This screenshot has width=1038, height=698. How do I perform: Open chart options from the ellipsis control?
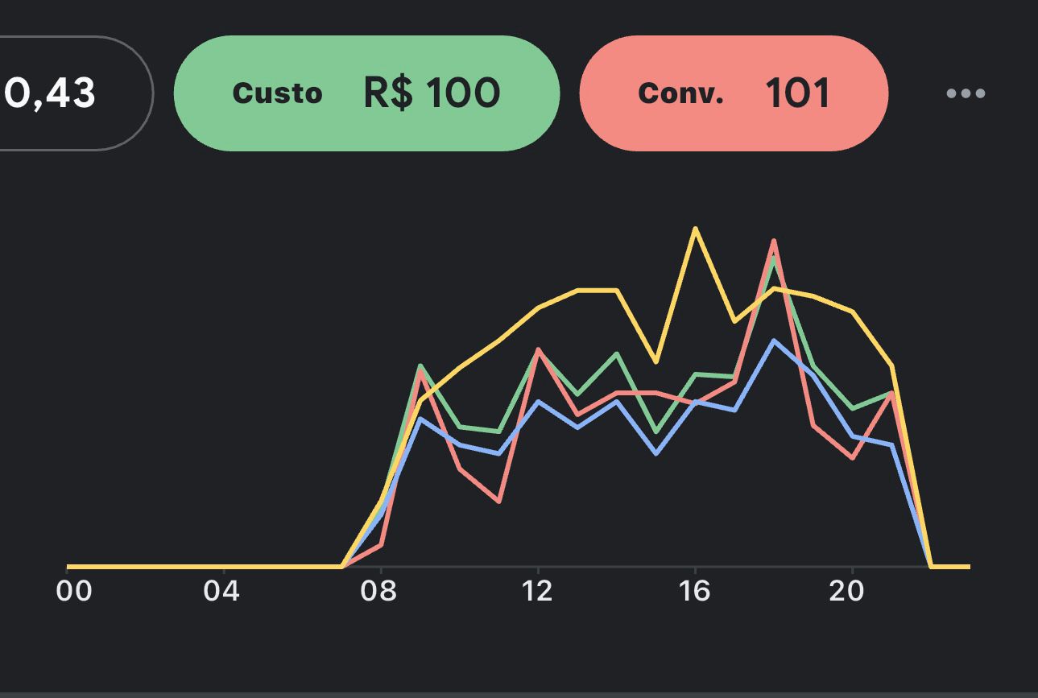[965, 93]
